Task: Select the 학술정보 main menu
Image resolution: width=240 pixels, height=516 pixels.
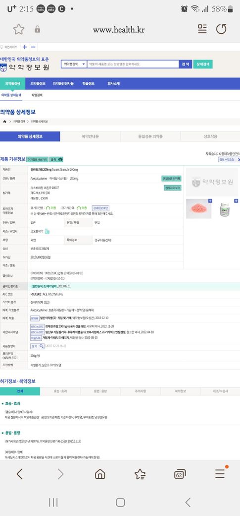Action: [x=88, y=83]
